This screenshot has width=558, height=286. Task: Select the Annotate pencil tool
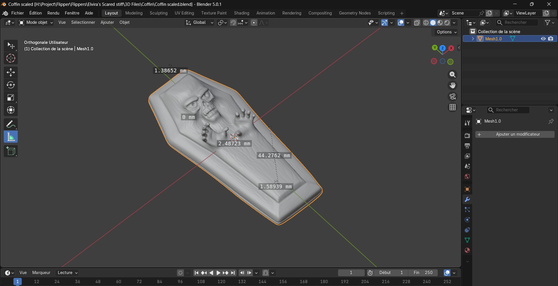[11, 124]
